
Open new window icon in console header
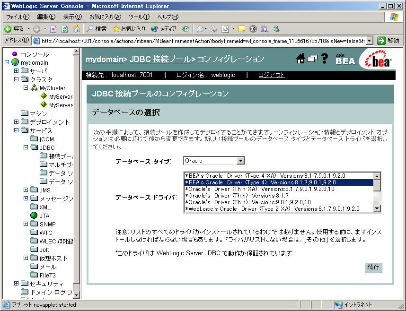312,59
